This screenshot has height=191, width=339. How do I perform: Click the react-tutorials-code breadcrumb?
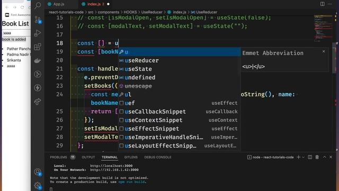click(66, 12)
